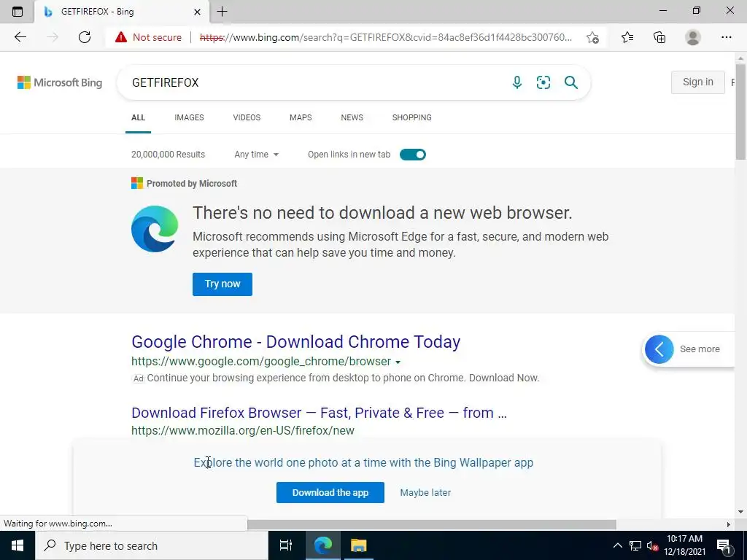Viewport: 747px width, 560px height.
Task: Add this page to favorites star
Action: (x=592, y=37)
